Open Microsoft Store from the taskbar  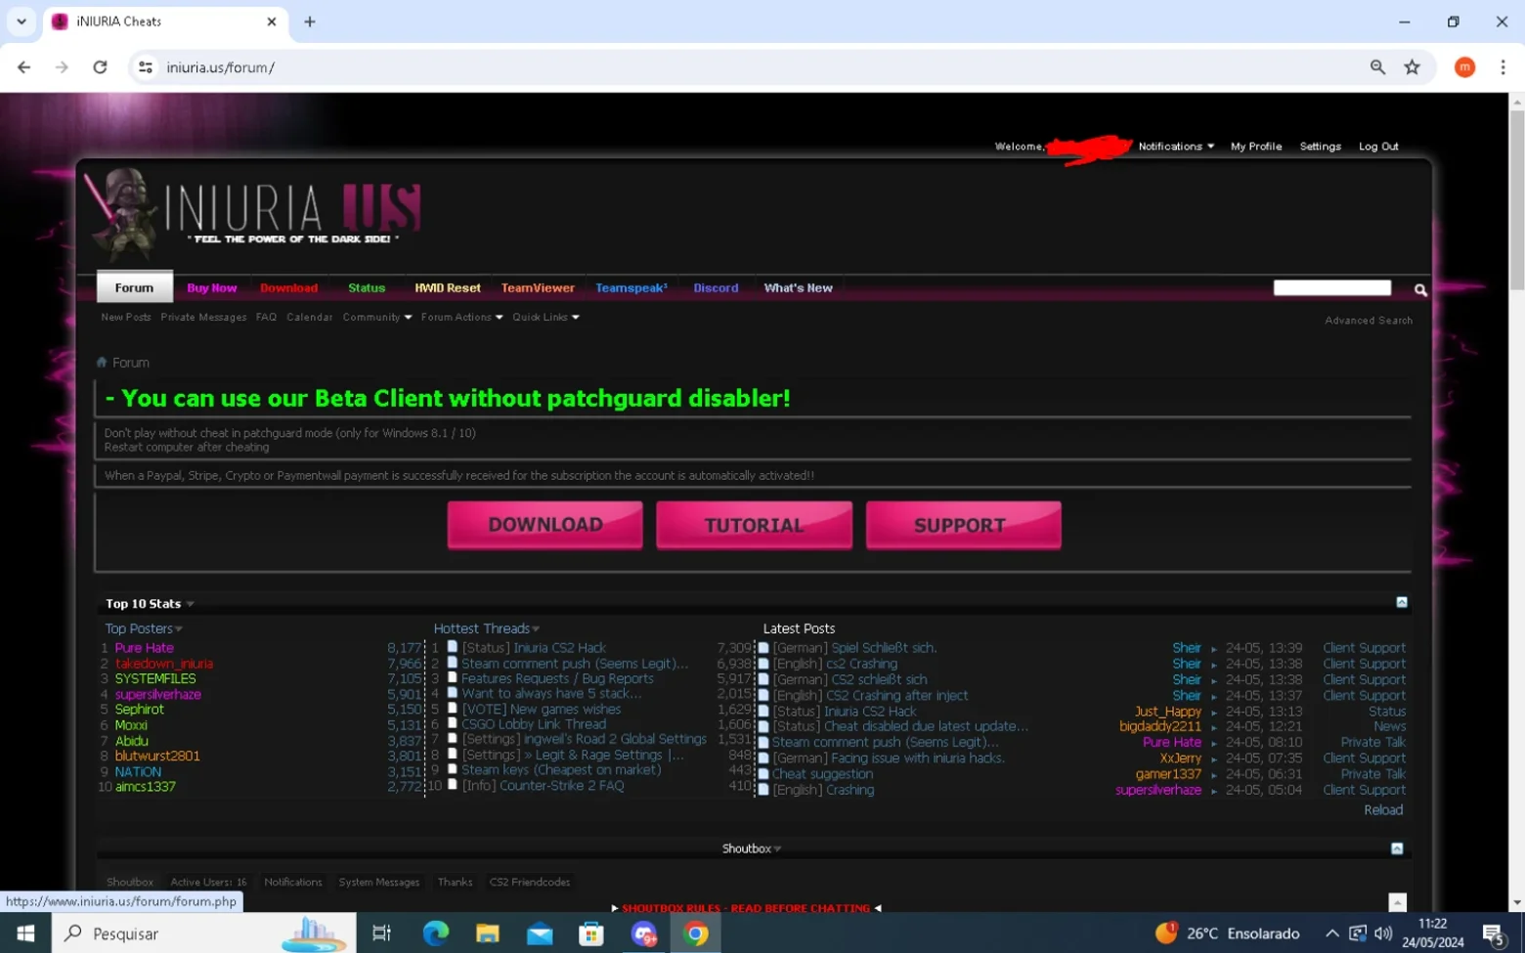[x=591, y=933]
